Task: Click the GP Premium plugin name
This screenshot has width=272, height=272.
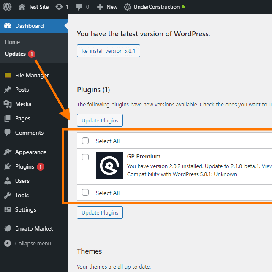Action: click(x=144, y=156)
